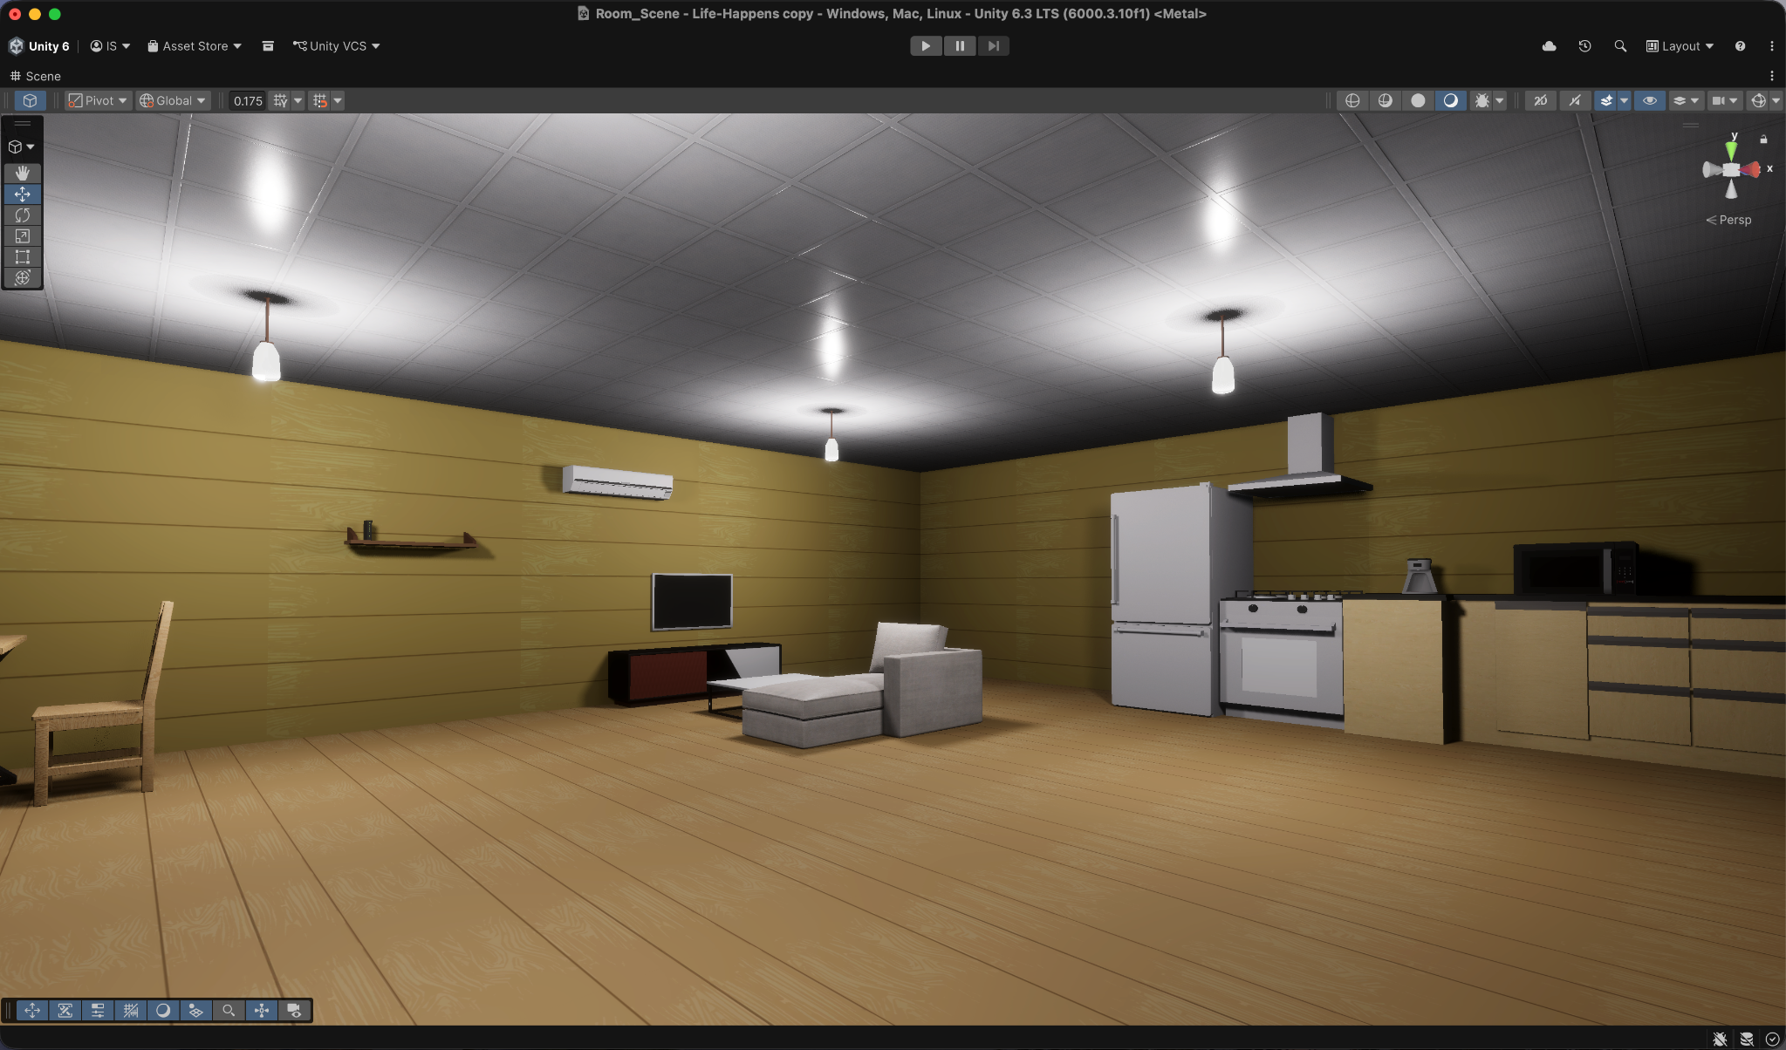Toggle the grid visibility Y-axis button

tap(280, 100)
